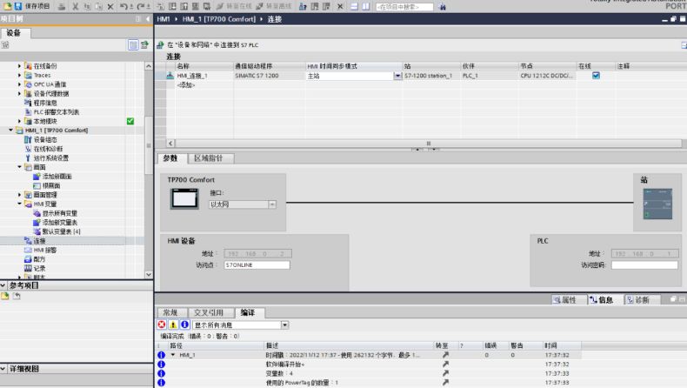
Task: Click the split editor vertically icon
Action: point(366,7)
